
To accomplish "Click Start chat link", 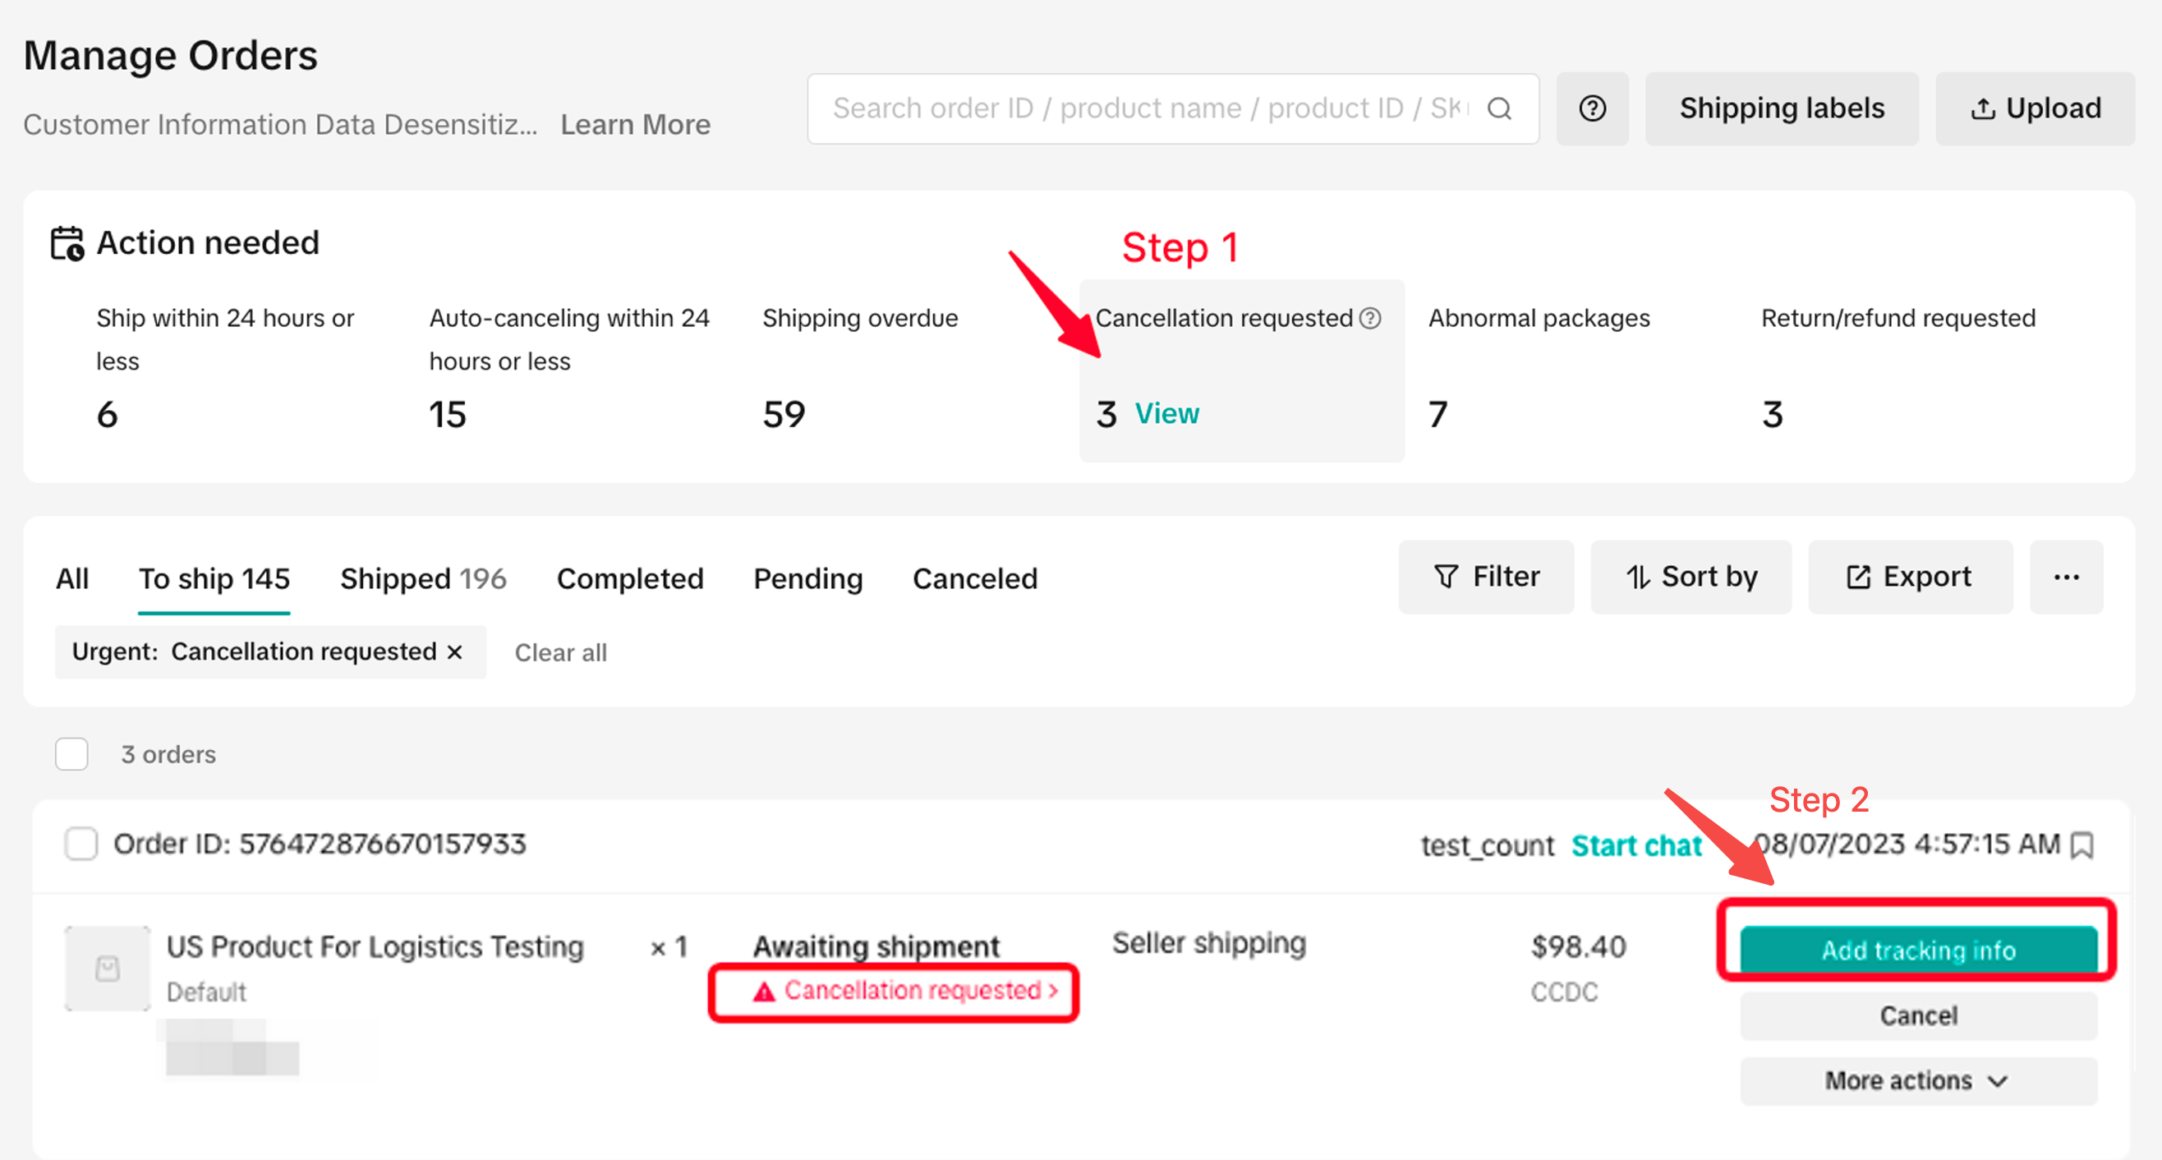I will click(1635, 845).
